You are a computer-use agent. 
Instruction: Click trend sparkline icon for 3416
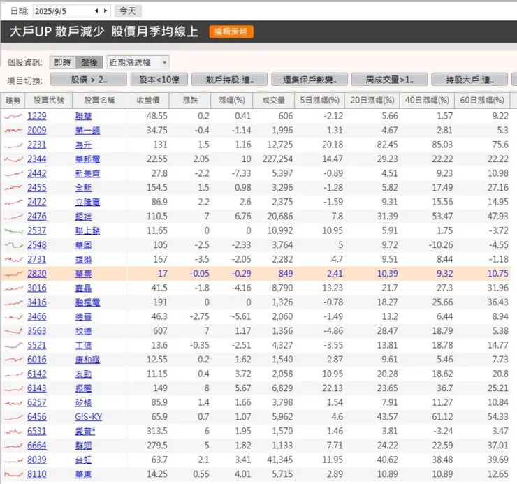13,302
